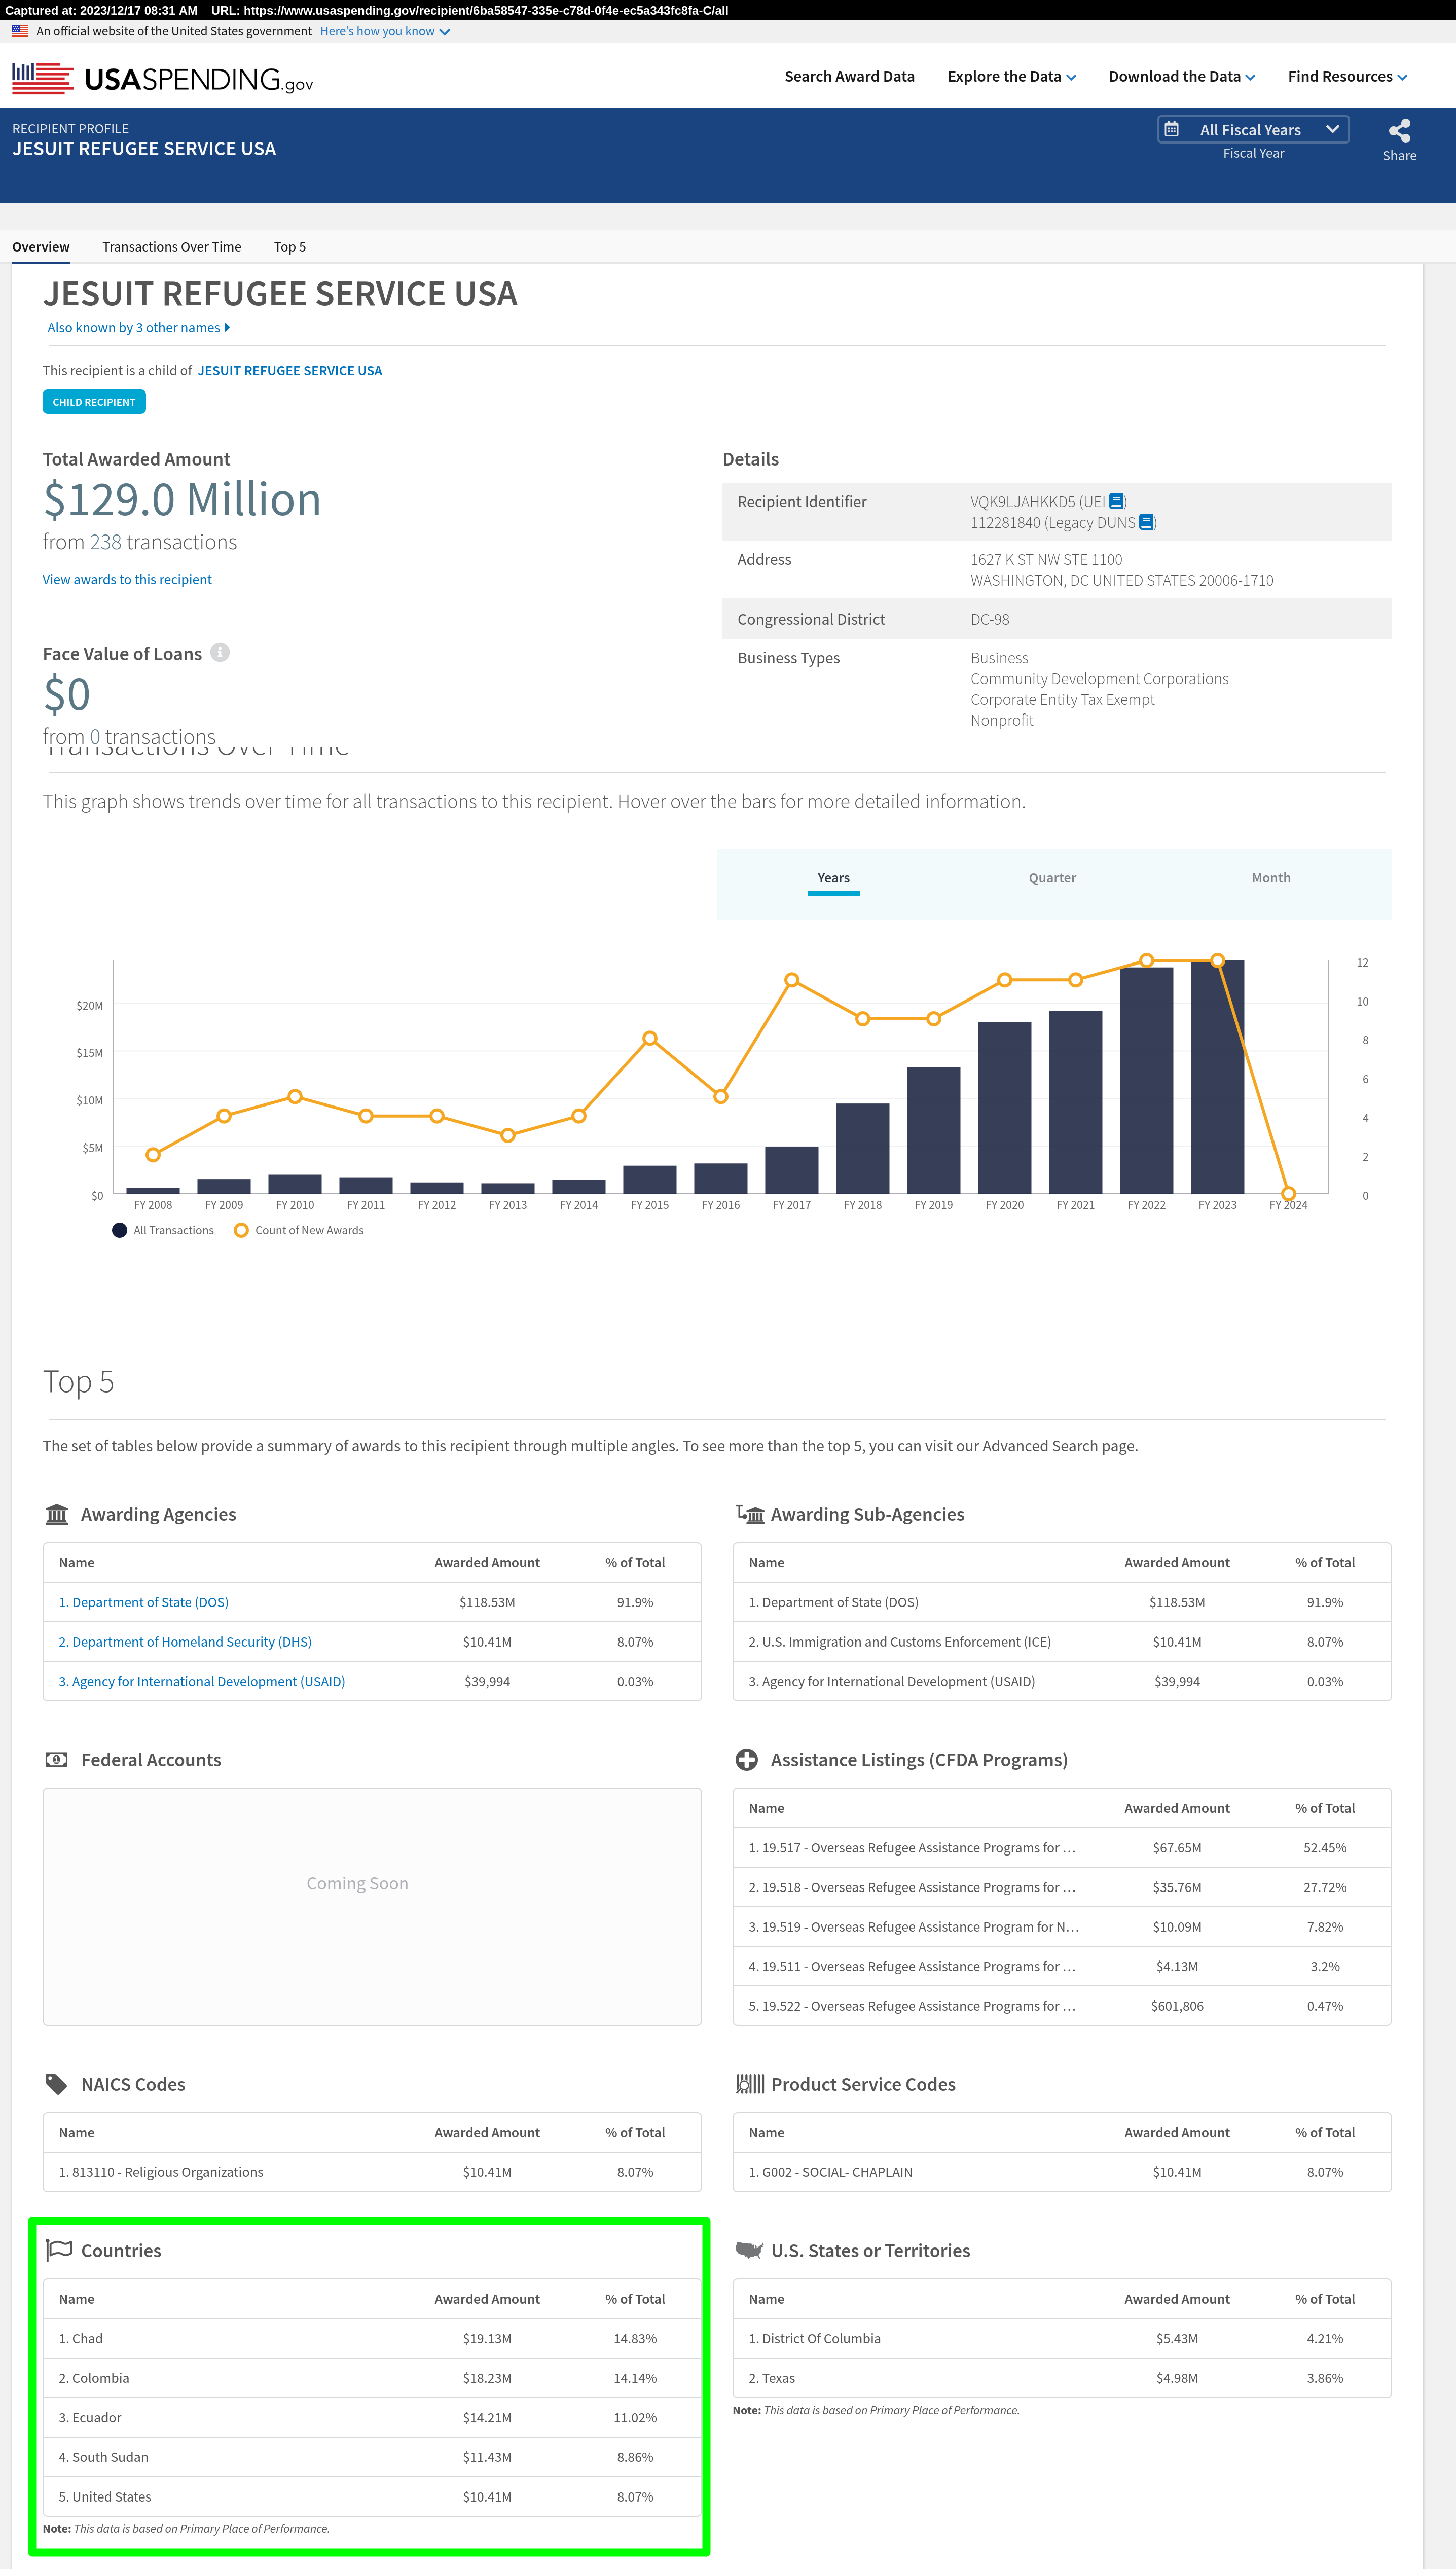Click the Product Service Codes barcode icon
Viewport: 1456px width, 2569px height.
point(750,2084)
